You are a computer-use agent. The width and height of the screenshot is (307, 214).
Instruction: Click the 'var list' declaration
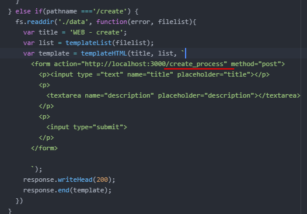tap(39, 43)
